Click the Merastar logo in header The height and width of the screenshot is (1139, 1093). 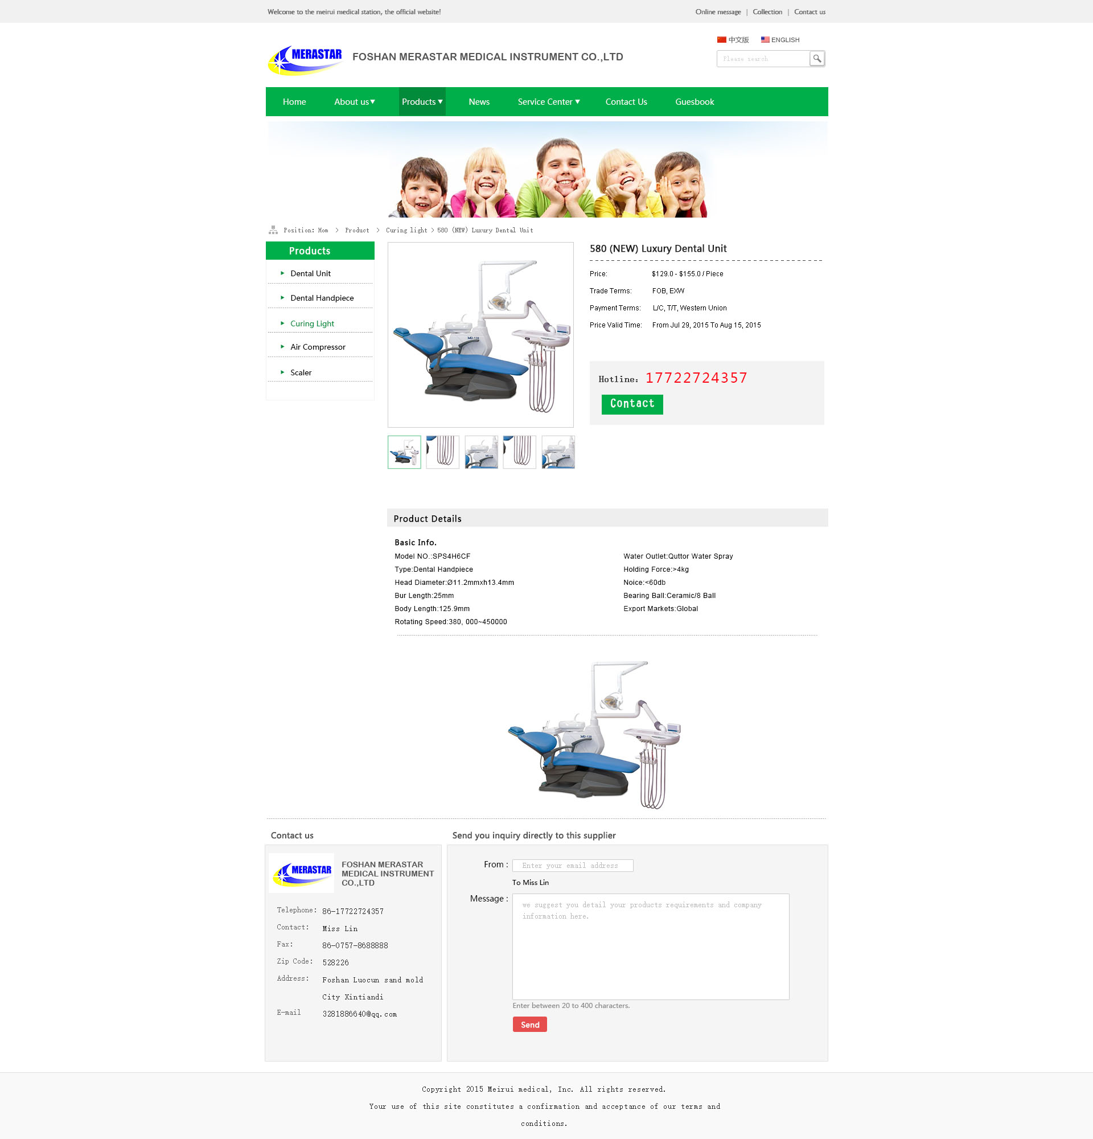click(305, 60)
